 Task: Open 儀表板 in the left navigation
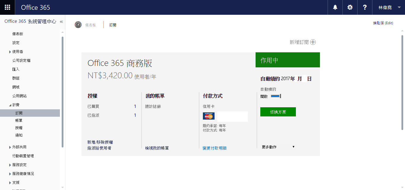coord(18,34)
